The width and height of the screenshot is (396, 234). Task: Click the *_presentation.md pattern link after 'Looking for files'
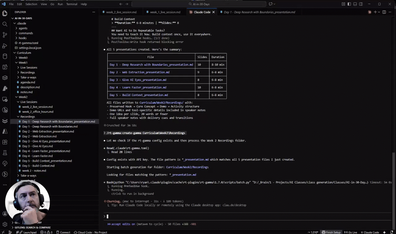pyautogui.click(x=183, y=175)
